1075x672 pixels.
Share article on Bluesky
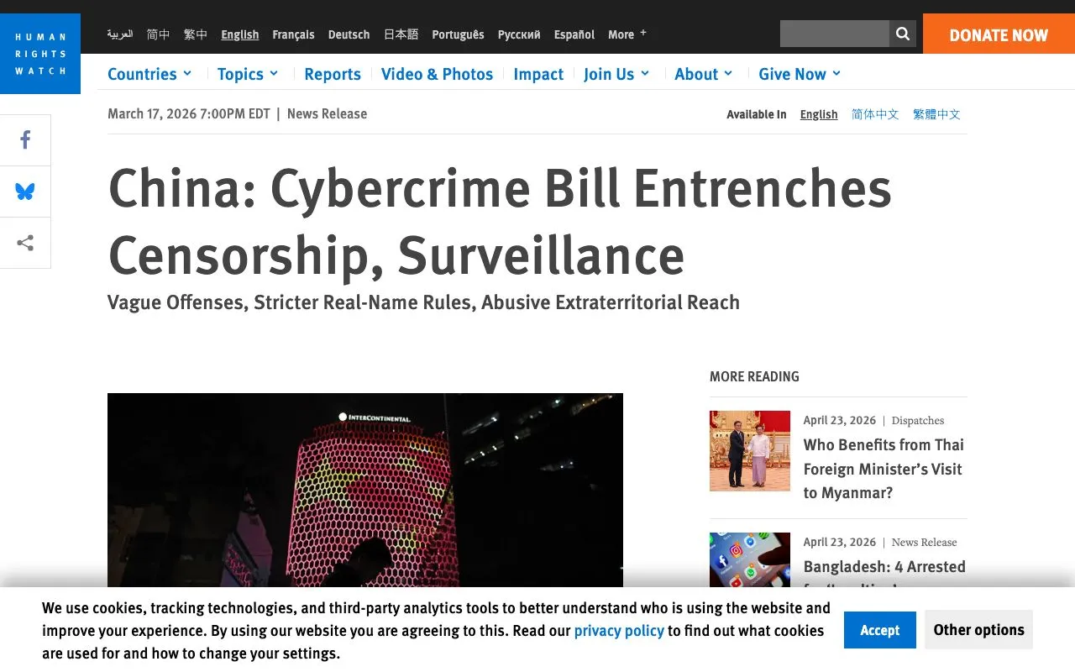(x=25, y=192)
